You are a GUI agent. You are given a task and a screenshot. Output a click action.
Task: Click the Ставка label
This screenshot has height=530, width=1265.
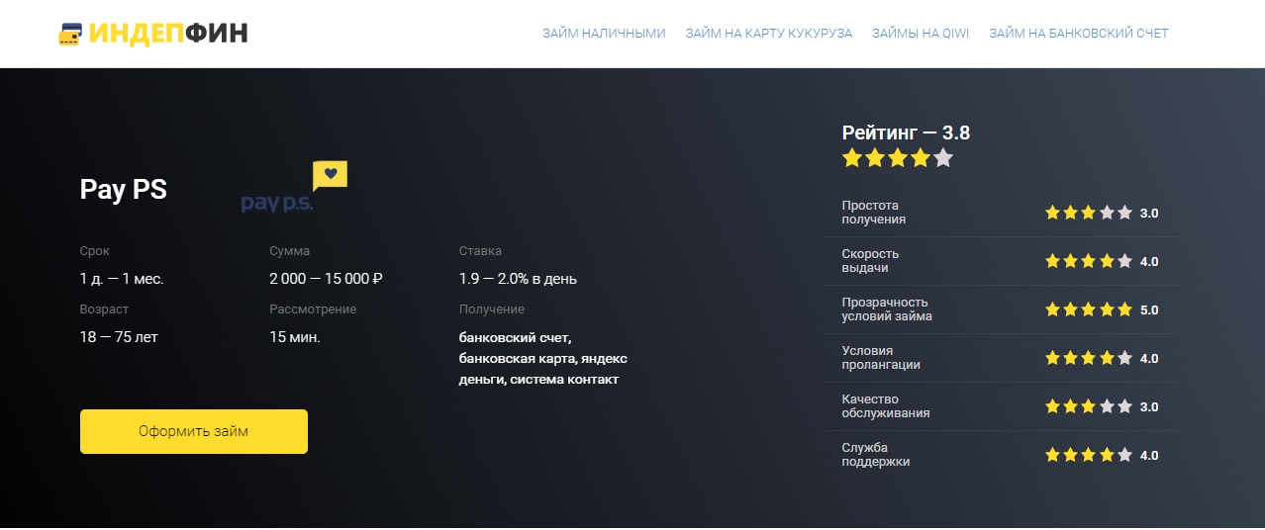click(480, 251)
